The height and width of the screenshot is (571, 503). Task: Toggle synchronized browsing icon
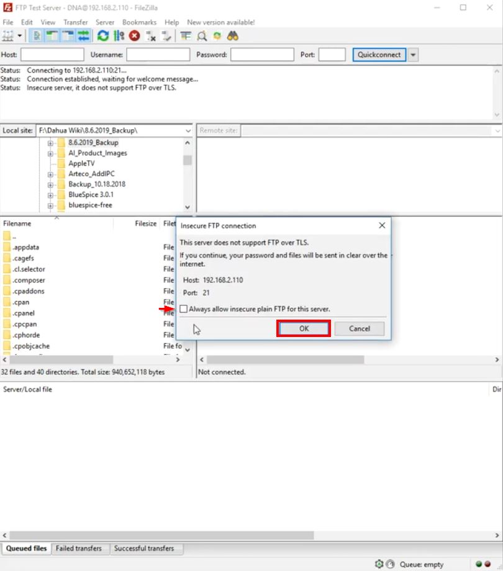click(x=217, y=36)
